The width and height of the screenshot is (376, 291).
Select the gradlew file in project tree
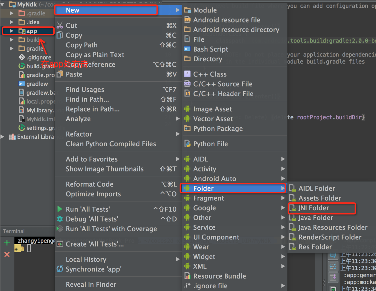point(37,84)
